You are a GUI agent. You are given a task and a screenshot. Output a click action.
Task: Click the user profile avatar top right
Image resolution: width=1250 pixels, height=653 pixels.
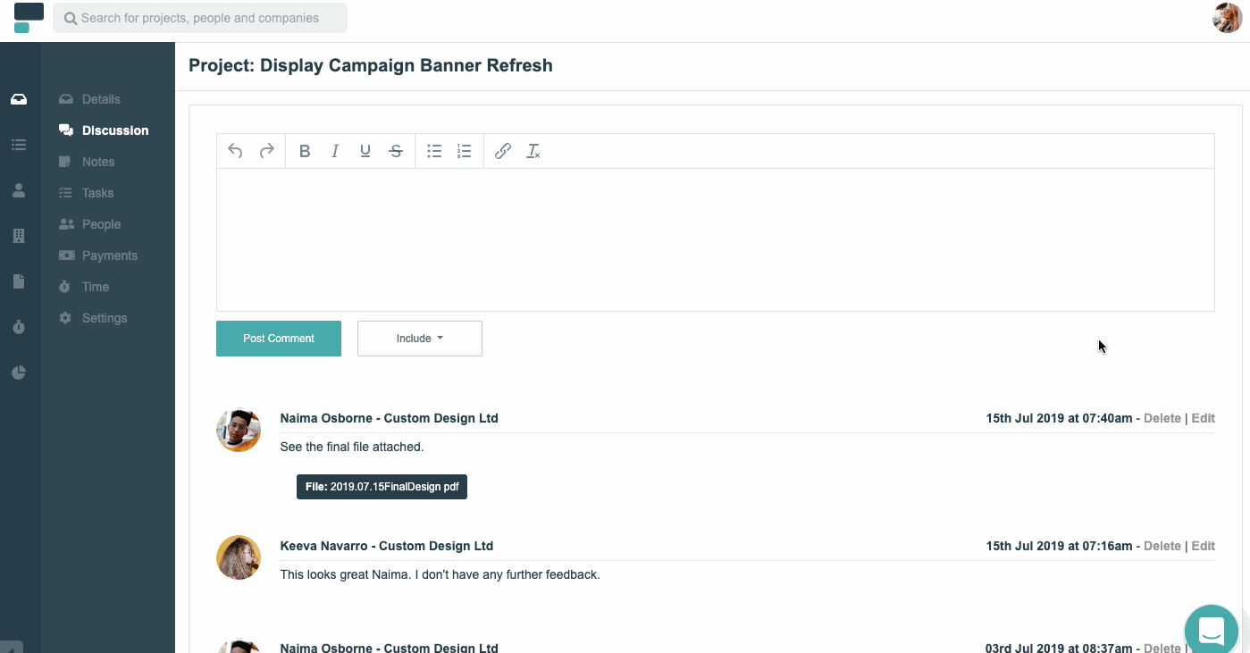pyautogui.click(x=1227, y=18)
